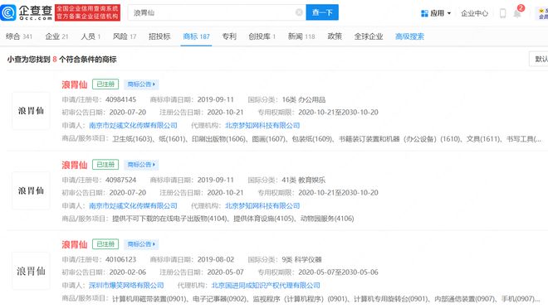The height and width of the screenshot is (308, 548).
Task: Select registration number 40987524 text
Action: [x=120, y=180]
